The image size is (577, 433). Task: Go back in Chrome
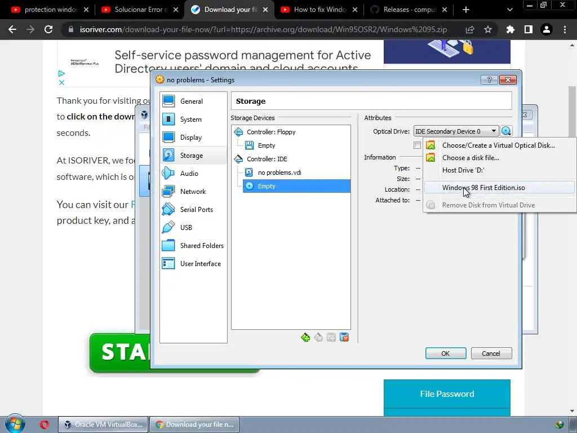click(12, 29)
